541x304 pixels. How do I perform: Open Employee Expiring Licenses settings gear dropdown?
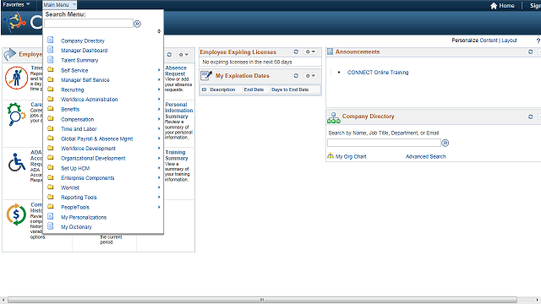point(310,52)
